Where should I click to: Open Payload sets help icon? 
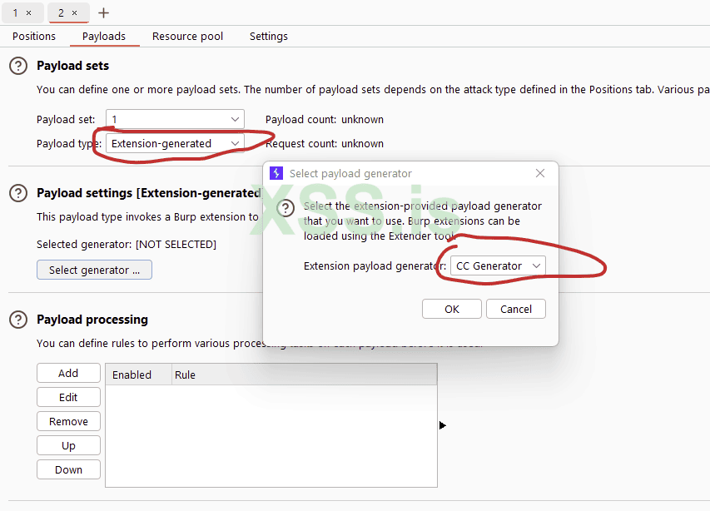18,66
